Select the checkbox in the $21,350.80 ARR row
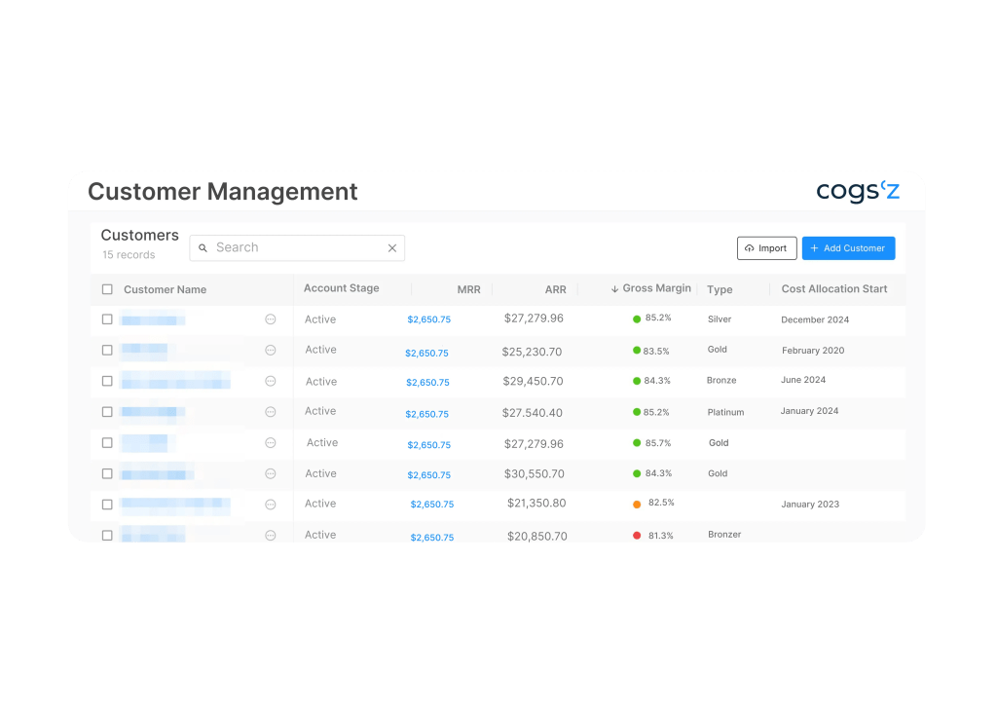The image size is (997, 712). 107,505
